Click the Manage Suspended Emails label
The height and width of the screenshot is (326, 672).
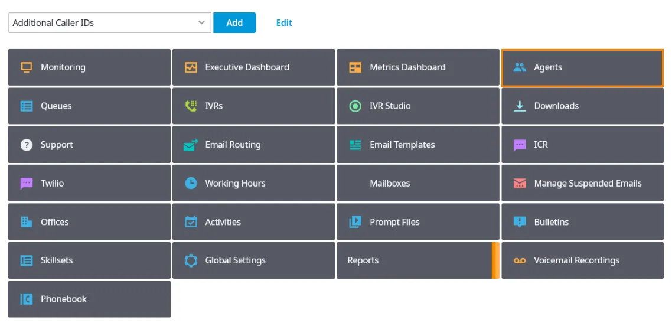[588, 183]
